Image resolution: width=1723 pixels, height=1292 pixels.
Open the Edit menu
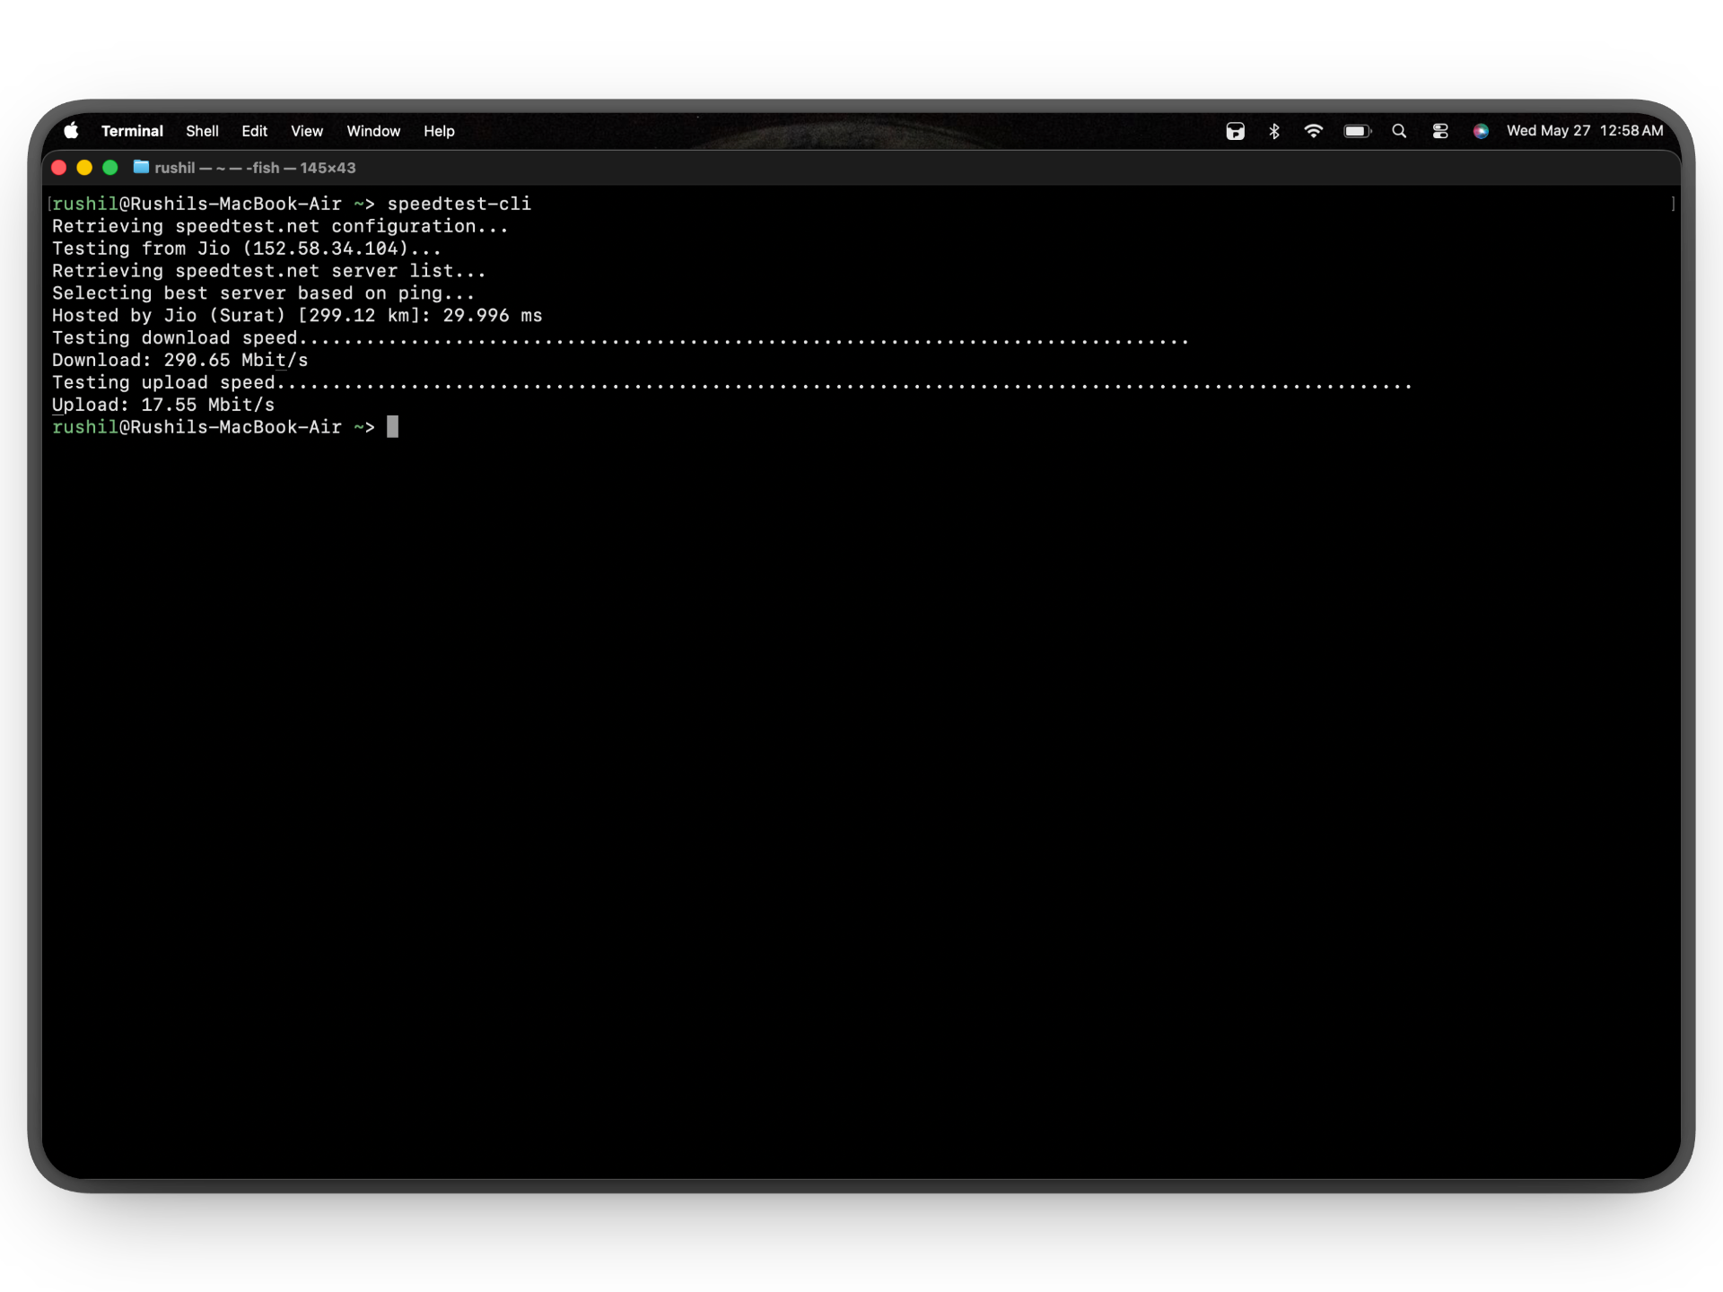pyautogui.click(x=254, y=131)
